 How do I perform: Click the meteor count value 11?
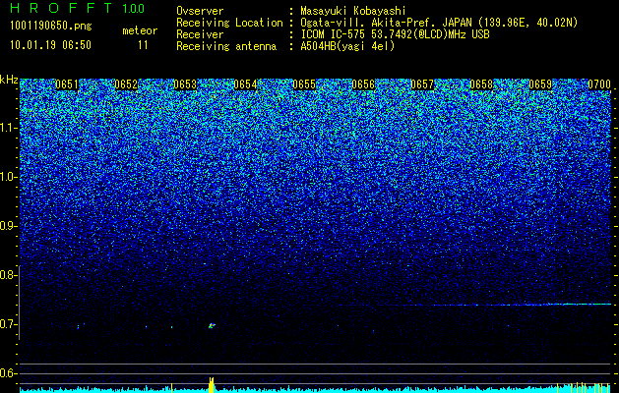pyautogui.click(x=143, y=45)
